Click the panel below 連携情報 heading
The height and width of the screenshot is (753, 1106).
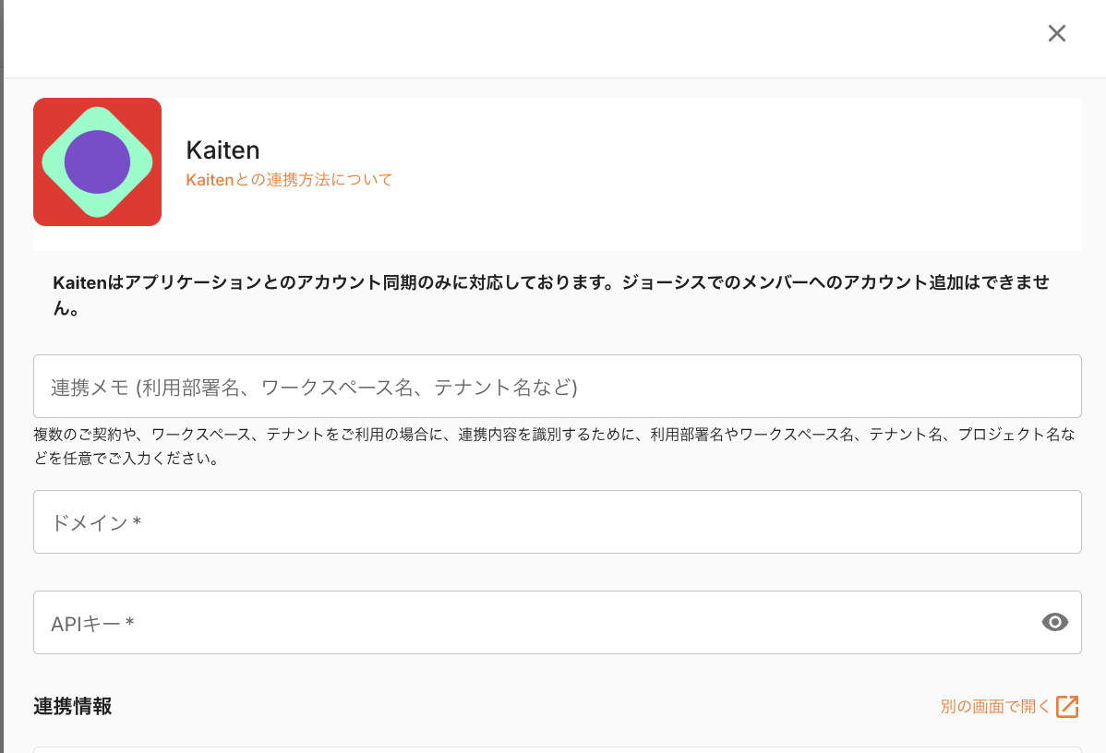pyautogui.click(x=557, y=749)
